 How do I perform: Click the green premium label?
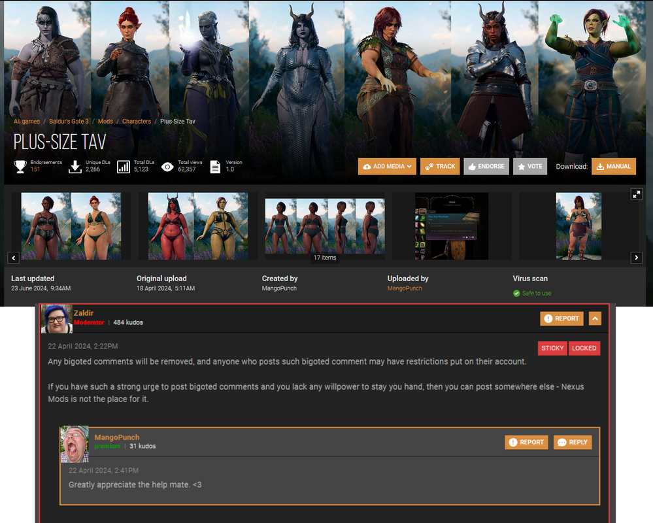[x=107, y=446]
